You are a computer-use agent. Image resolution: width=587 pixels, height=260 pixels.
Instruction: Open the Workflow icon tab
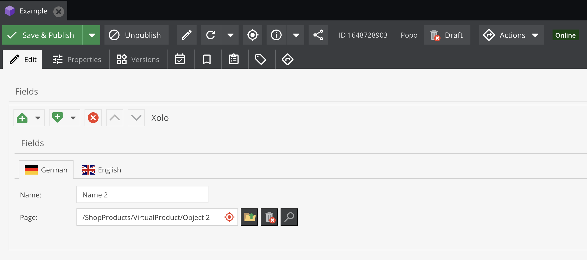[288, 59]
